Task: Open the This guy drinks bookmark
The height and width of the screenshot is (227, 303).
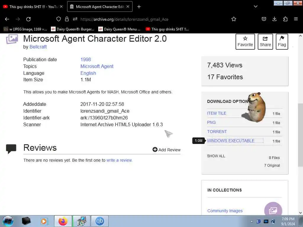Action: (x=167, y=29)
